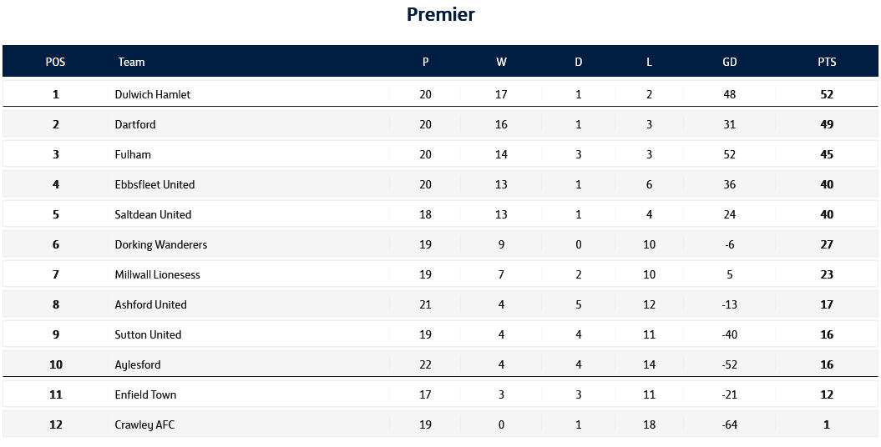This screenshot has height=447, width=881.
Task: Click the GD column header
Action: [730, 62]
